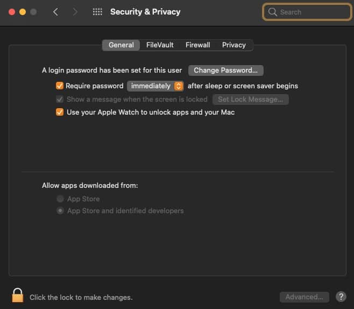This screenshot has height=309, width=354.
Task: Toggle Show a message when locked checkbox
Action: 60,99
